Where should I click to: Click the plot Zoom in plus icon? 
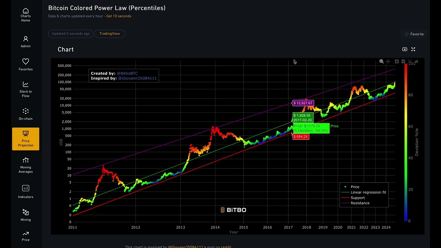point(397,61)
